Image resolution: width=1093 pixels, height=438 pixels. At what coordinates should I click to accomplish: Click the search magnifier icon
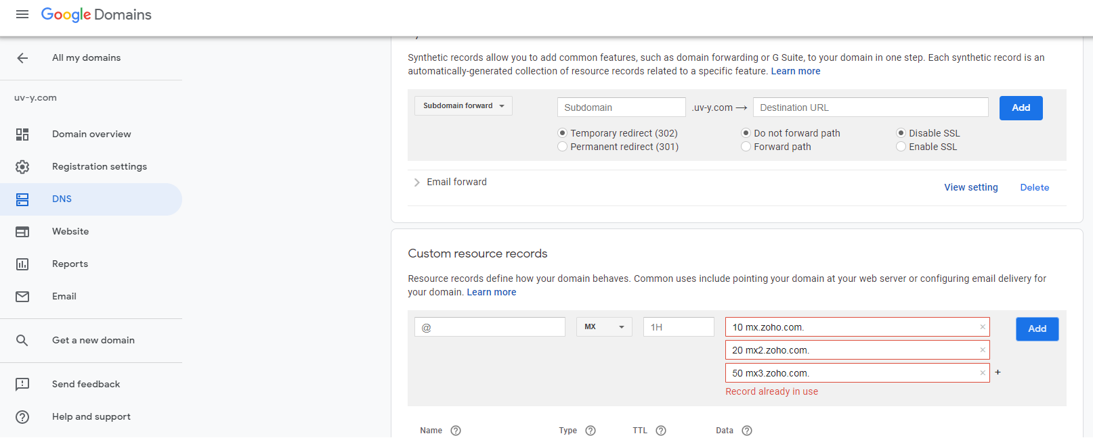22,341
